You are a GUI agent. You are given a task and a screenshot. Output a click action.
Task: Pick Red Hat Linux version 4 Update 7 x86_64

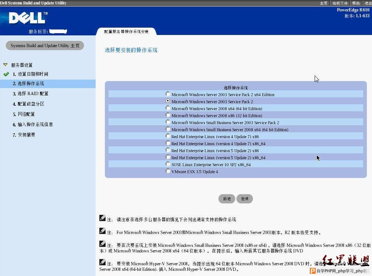[x=168, y=143]
